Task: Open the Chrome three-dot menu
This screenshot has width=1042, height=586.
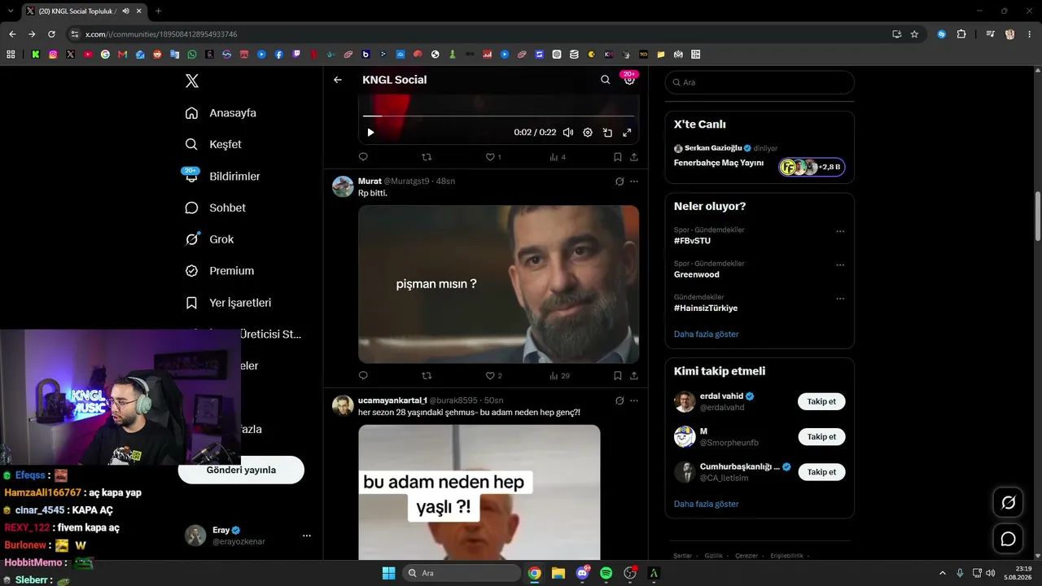Action: pos(1029,34)
